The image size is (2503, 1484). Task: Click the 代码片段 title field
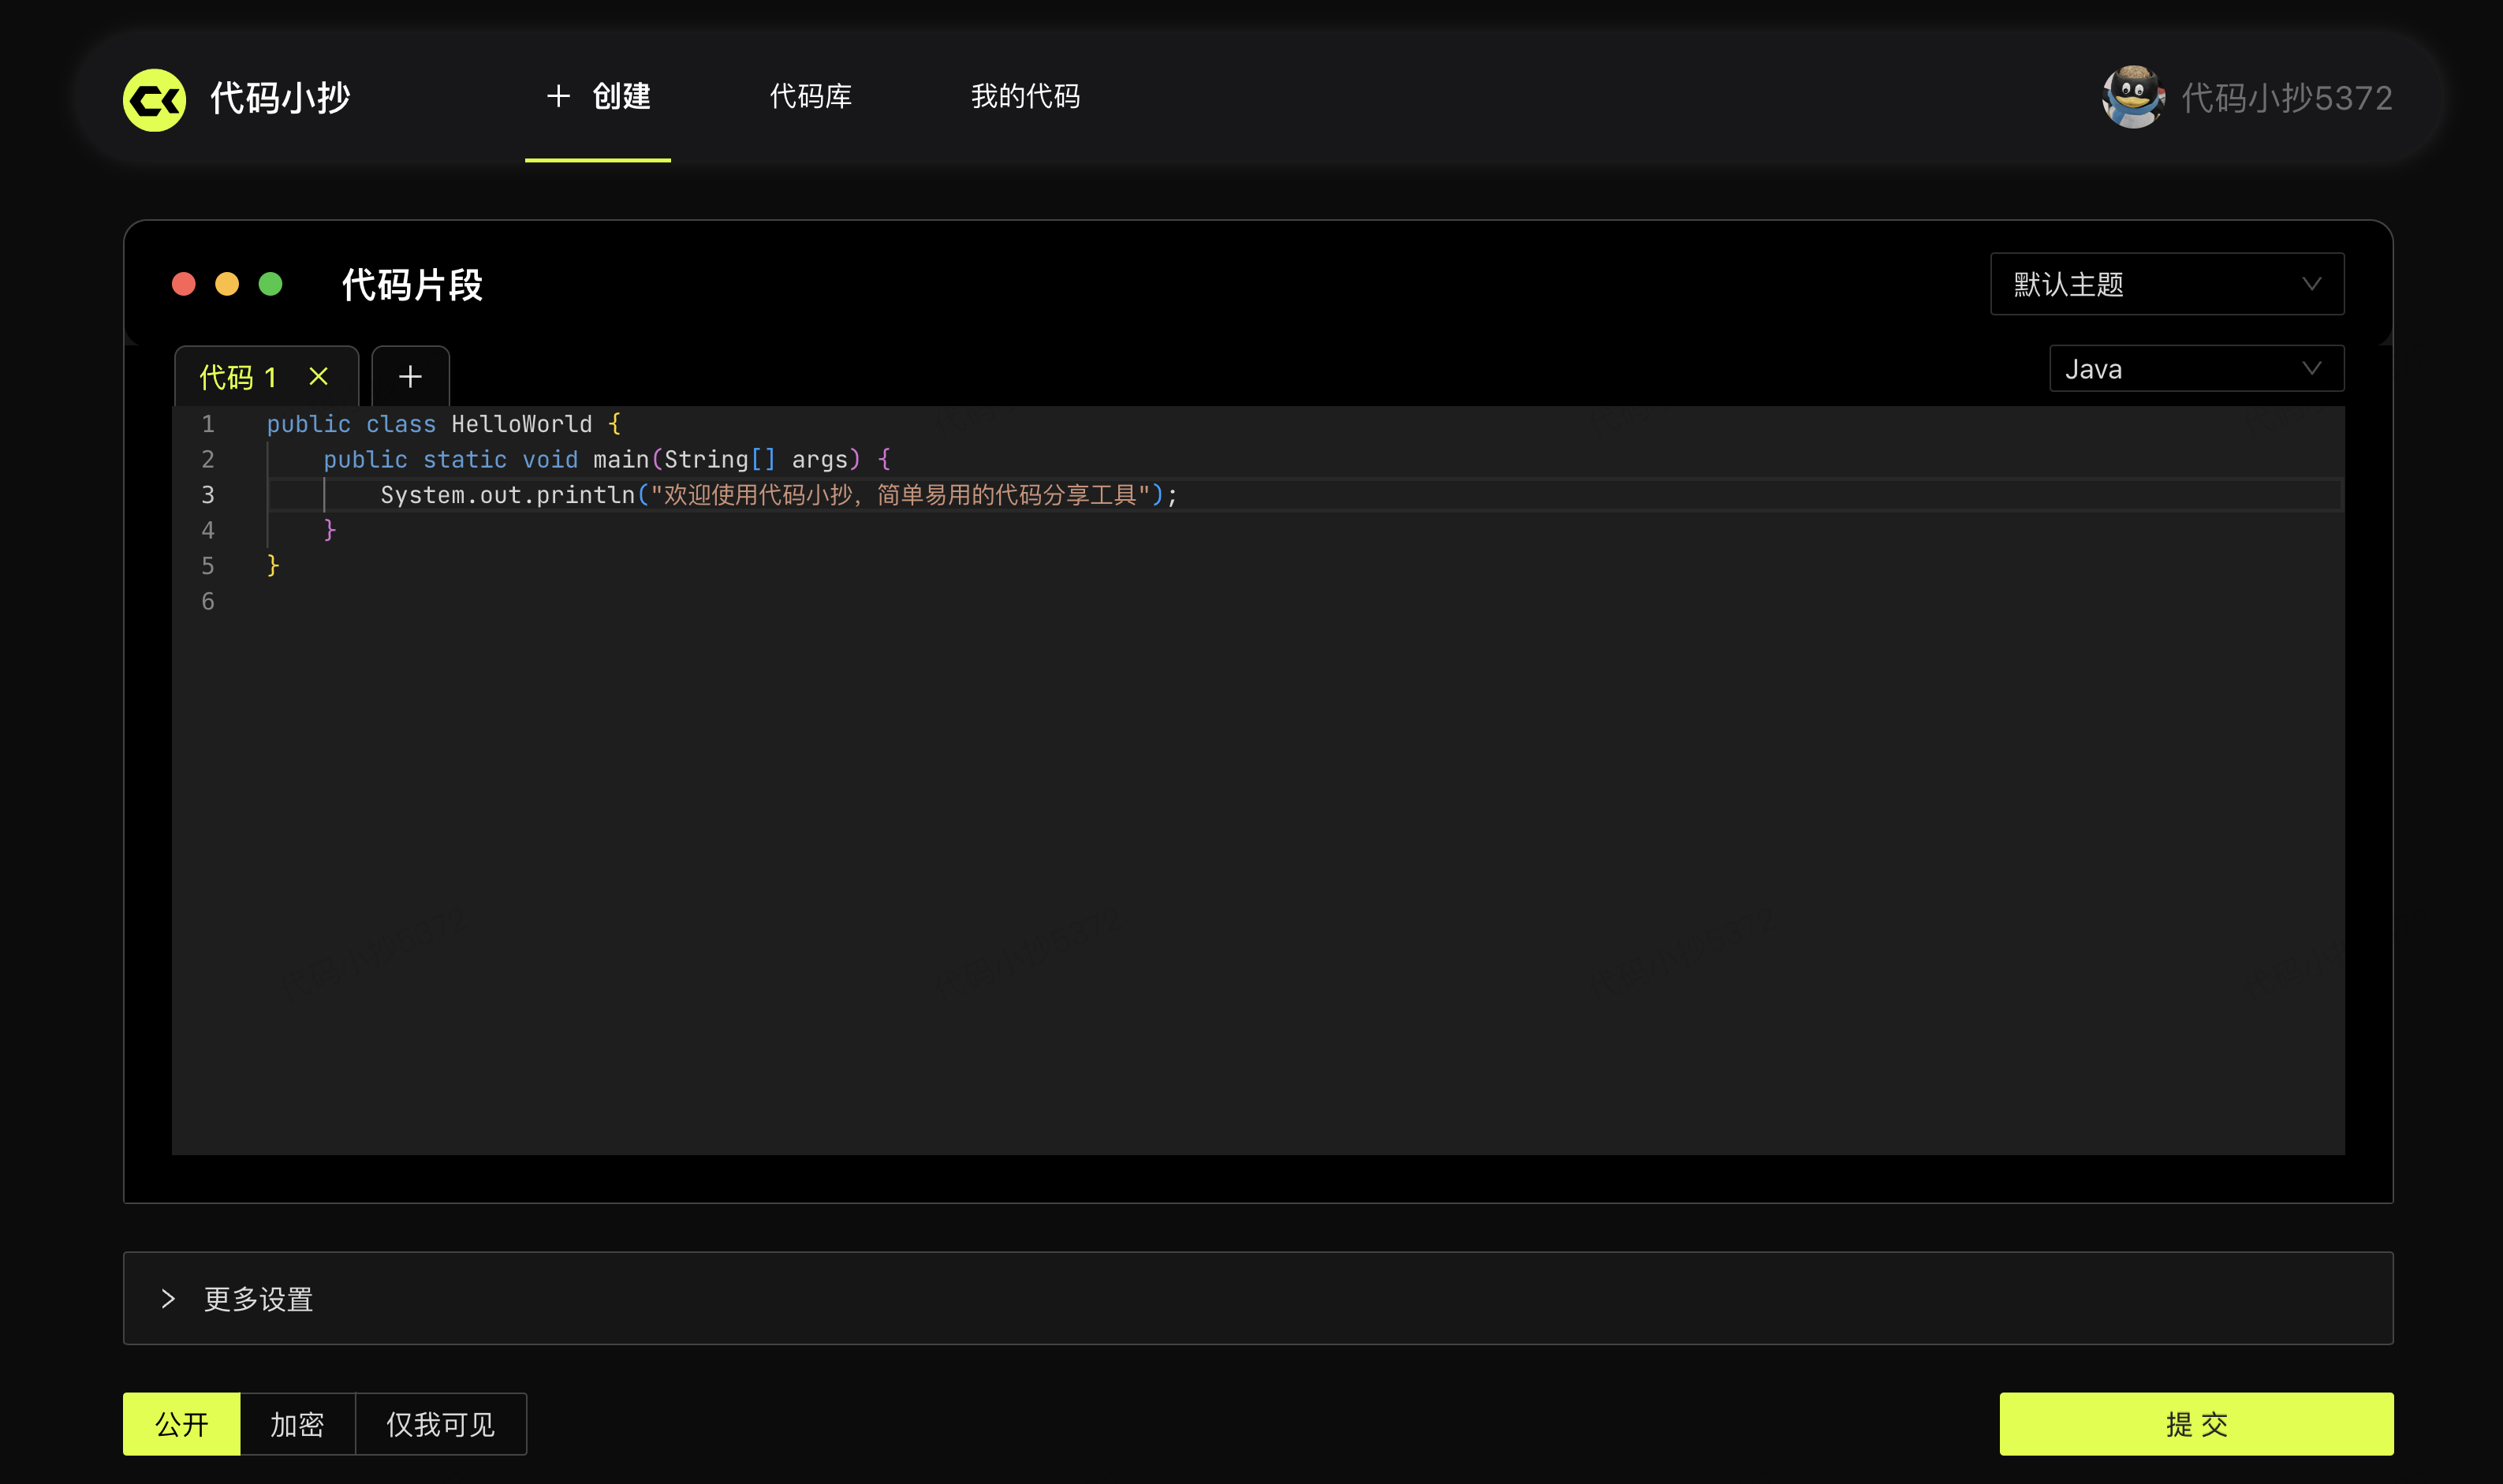412,285
